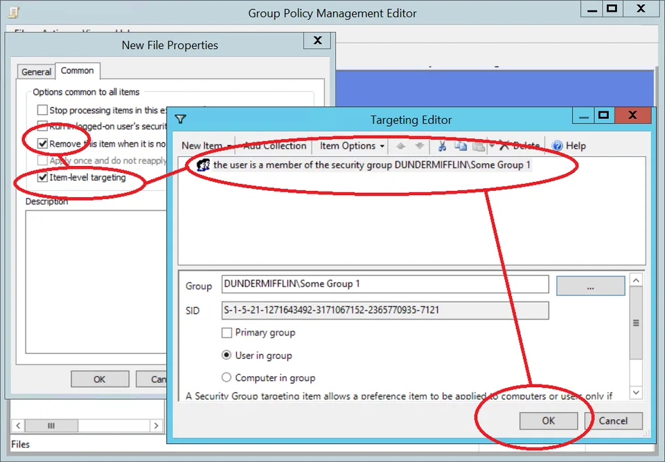Click the funnel icon in Targeting Editor title bar

point(181,120)
